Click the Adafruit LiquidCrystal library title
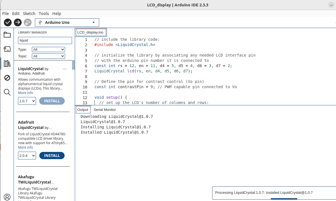Screen dimensions: 336x201 point(31,125)
